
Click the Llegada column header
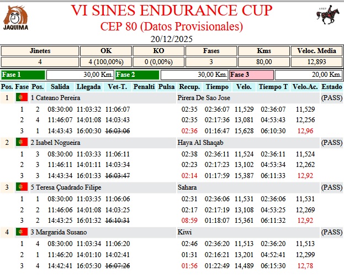[88, 87]
